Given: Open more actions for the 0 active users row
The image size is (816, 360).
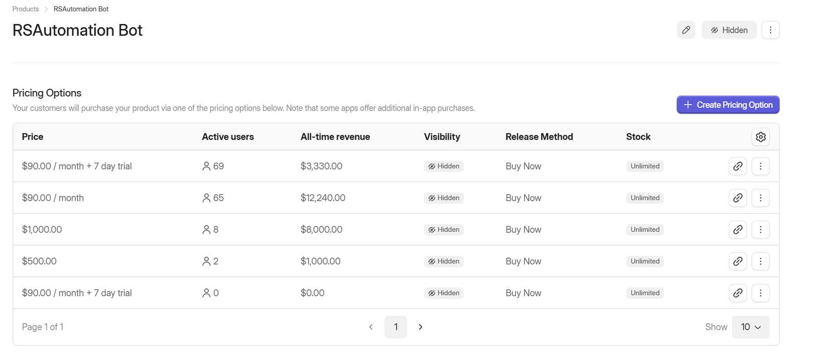Looking at the screenshot, I should [x=760, y=293].
